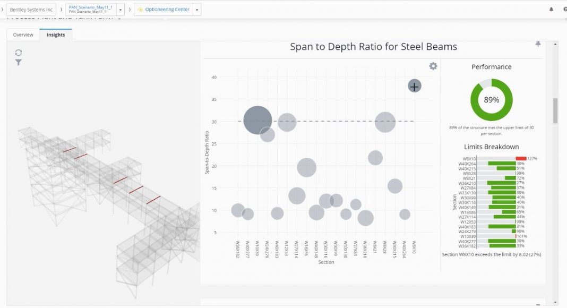Click the page's vertical scrollbar thumb
This screenshot has width=567, height=308.
click(x=555, y=110)
